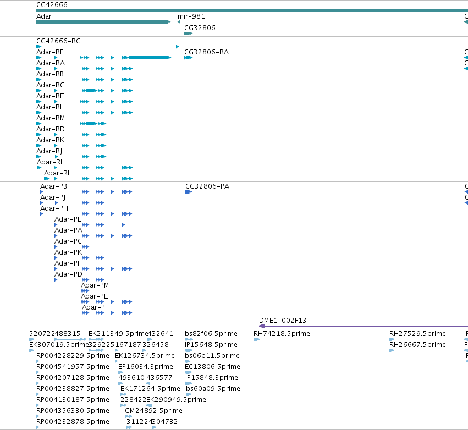Select protein Adar-PE label
468x430 pixels.
(x=95, y=296)
